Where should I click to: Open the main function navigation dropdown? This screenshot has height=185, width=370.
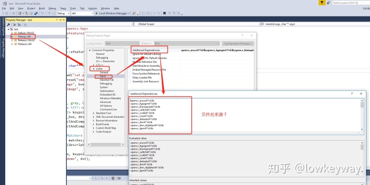pos(315,24)
